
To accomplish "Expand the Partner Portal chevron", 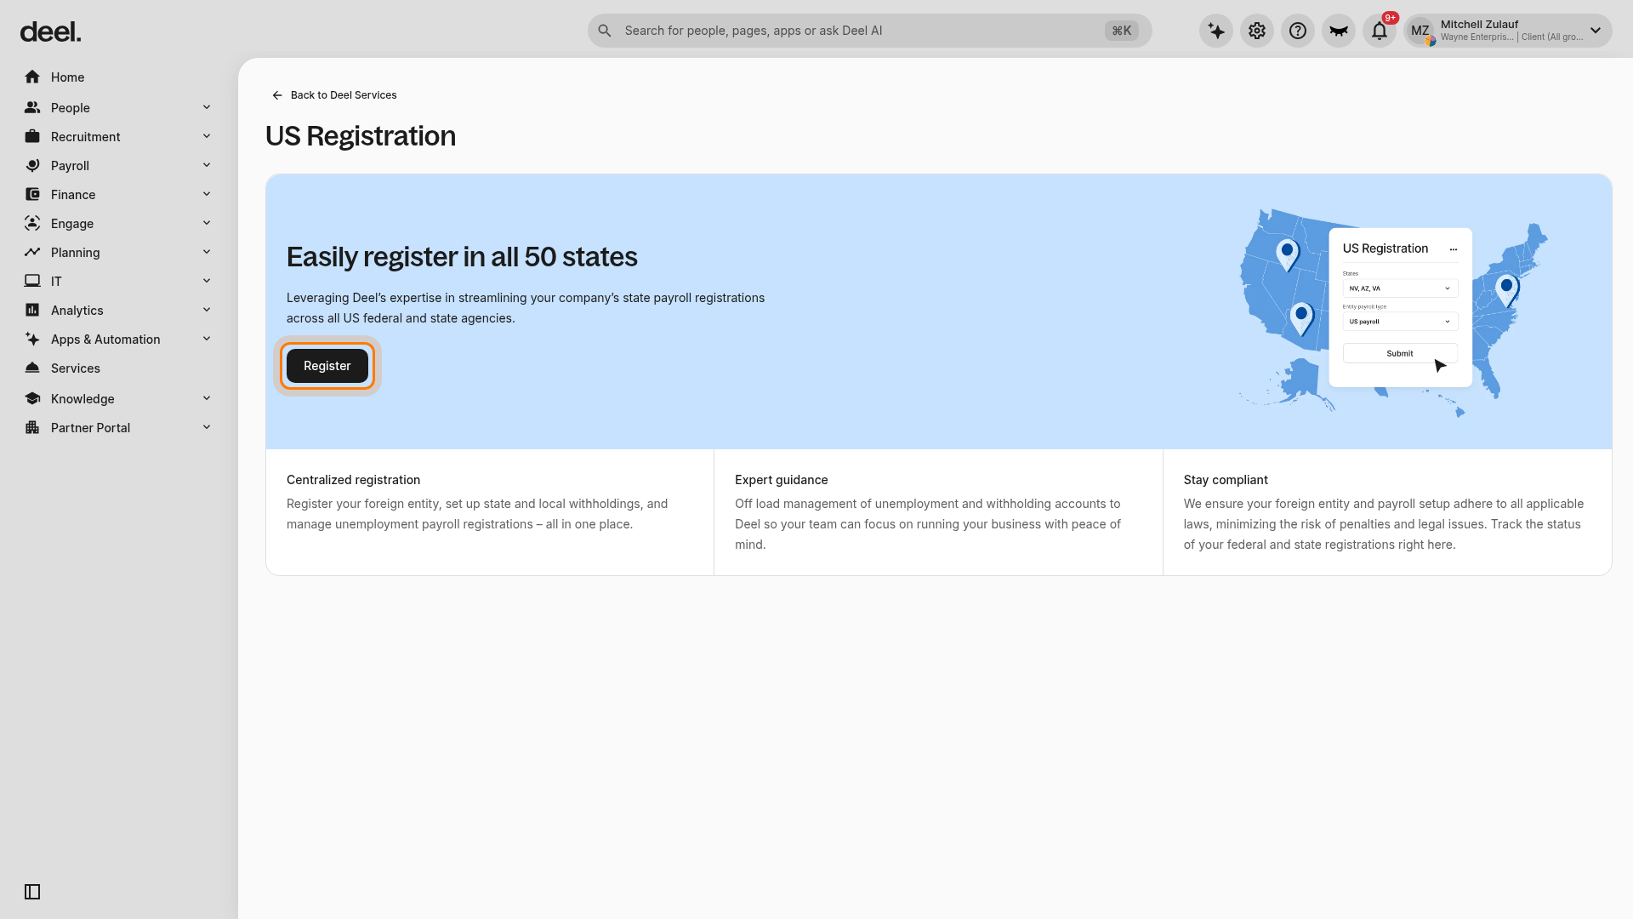I will click(207, 427).
